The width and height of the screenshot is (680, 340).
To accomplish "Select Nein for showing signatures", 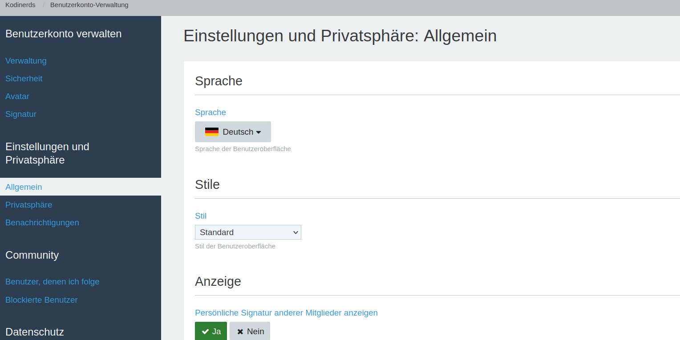I will click(x=250, y=331).
